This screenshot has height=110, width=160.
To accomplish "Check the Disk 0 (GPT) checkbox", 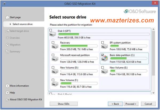I will point(50,30).
